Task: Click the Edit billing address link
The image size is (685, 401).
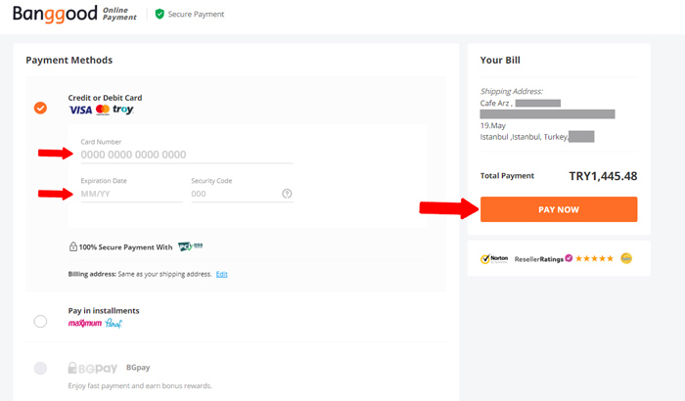Action: tap(222, 274)
